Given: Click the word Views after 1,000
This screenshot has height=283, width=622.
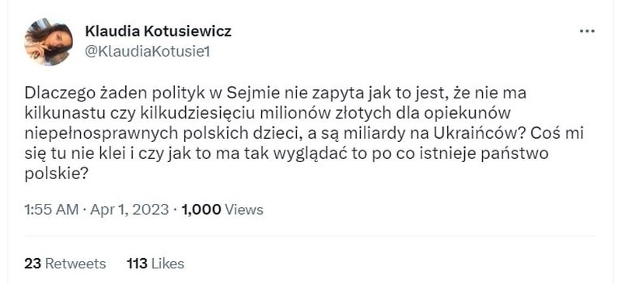Looking at the screenshot, I should 244,210.
